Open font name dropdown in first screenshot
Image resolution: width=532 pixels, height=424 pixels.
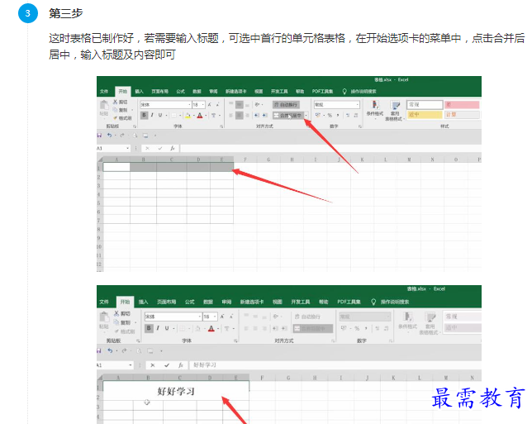[189, 105]
